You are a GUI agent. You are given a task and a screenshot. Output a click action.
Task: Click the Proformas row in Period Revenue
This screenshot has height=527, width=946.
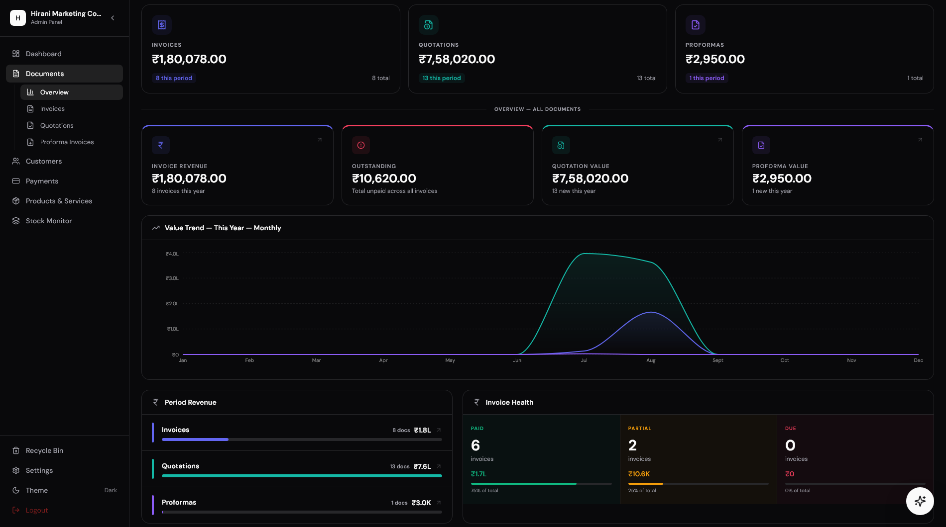pos(297,505)
